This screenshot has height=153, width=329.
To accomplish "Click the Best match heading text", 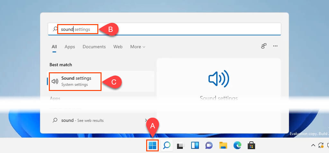I will pyautogui.click(x=61, y=65).
